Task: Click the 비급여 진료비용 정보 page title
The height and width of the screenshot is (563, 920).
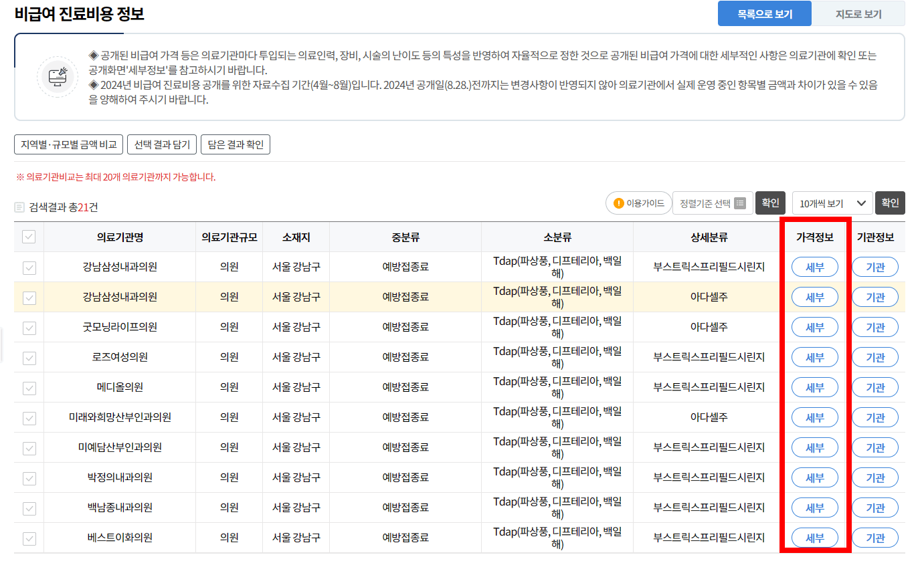Action: pos(80,14)
